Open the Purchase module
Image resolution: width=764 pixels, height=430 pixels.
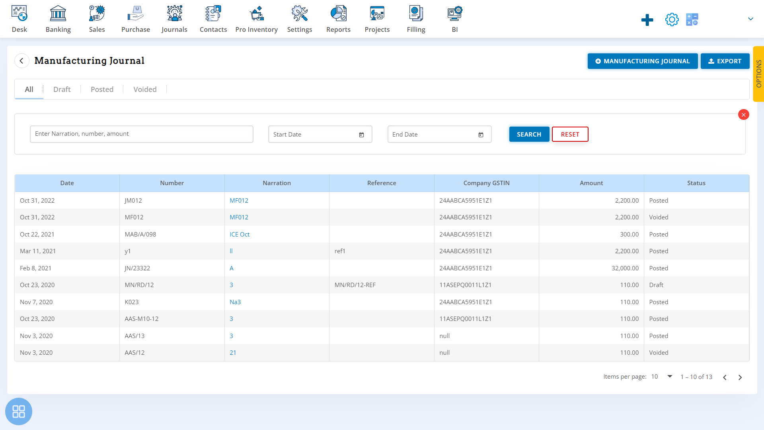coord(136,19)
